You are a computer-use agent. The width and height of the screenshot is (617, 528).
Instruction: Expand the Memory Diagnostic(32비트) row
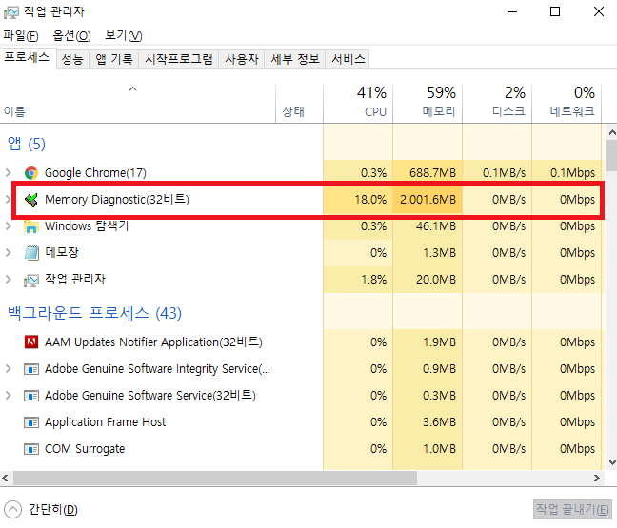[x=8, y=200]
